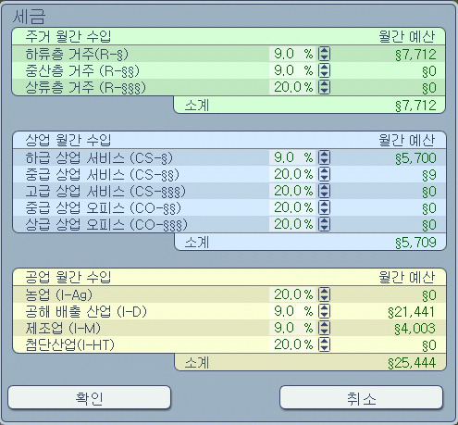Click the 20.0% field for 농업 (I-Ag)
Image resolution: width=458 pixels, height=425 pixels.
coord(293,294)
